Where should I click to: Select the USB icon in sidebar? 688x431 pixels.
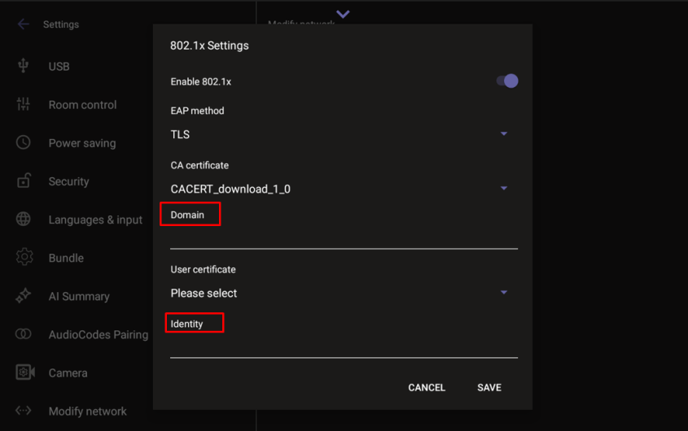(x=24, y=66)
